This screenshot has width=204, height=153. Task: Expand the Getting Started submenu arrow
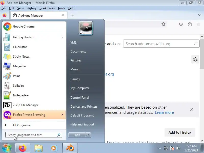pyautogui.click(x=62, y=37)
